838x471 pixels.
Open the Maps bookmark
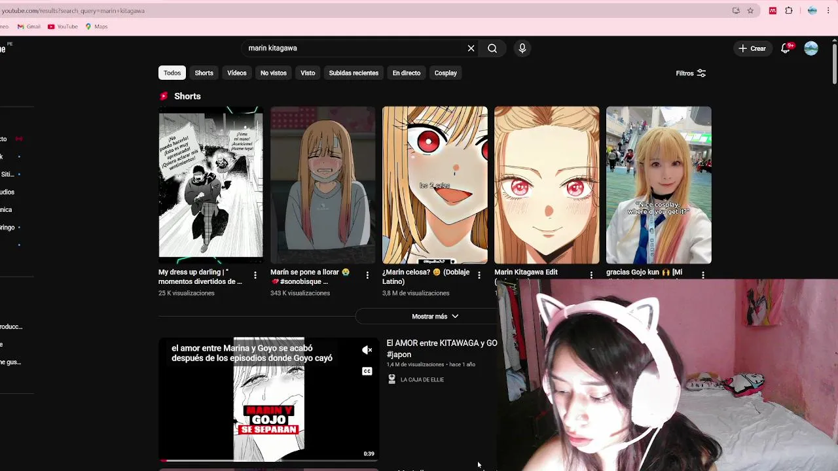96,27
